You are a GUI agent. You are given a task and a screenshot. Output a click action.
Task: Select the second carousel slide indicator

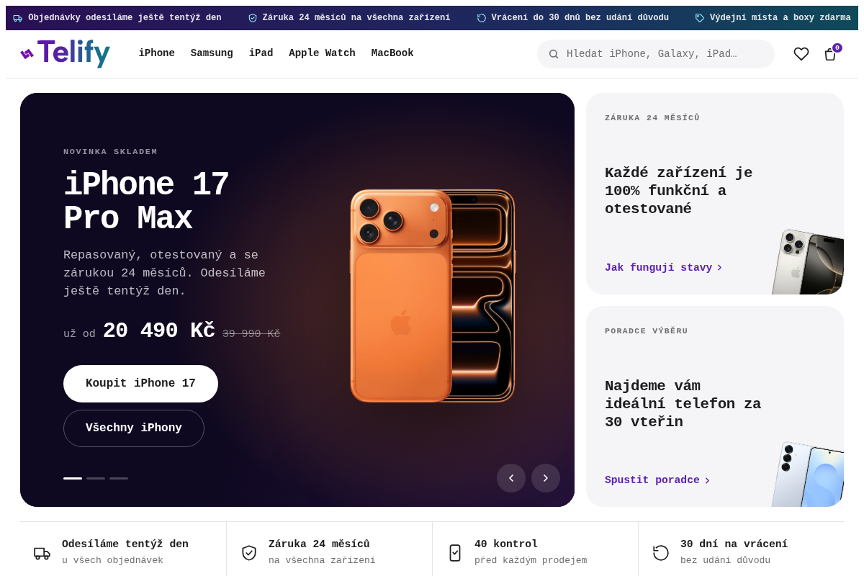coord(96,478)
